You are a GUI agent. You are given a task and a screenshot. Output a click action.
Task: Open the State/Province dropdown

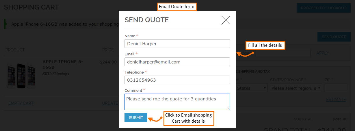[x=296, y=88]
